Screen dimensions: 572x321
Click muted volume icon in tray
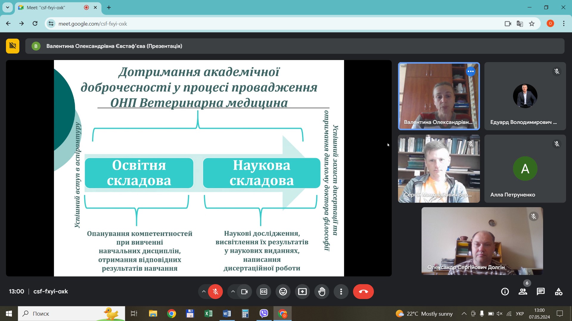pos(500,314)
